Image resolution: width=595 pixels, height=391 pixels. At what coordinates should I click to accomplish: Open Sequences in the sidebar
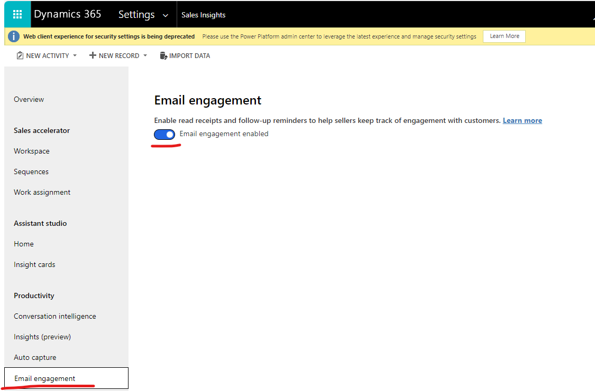(31, 171)
